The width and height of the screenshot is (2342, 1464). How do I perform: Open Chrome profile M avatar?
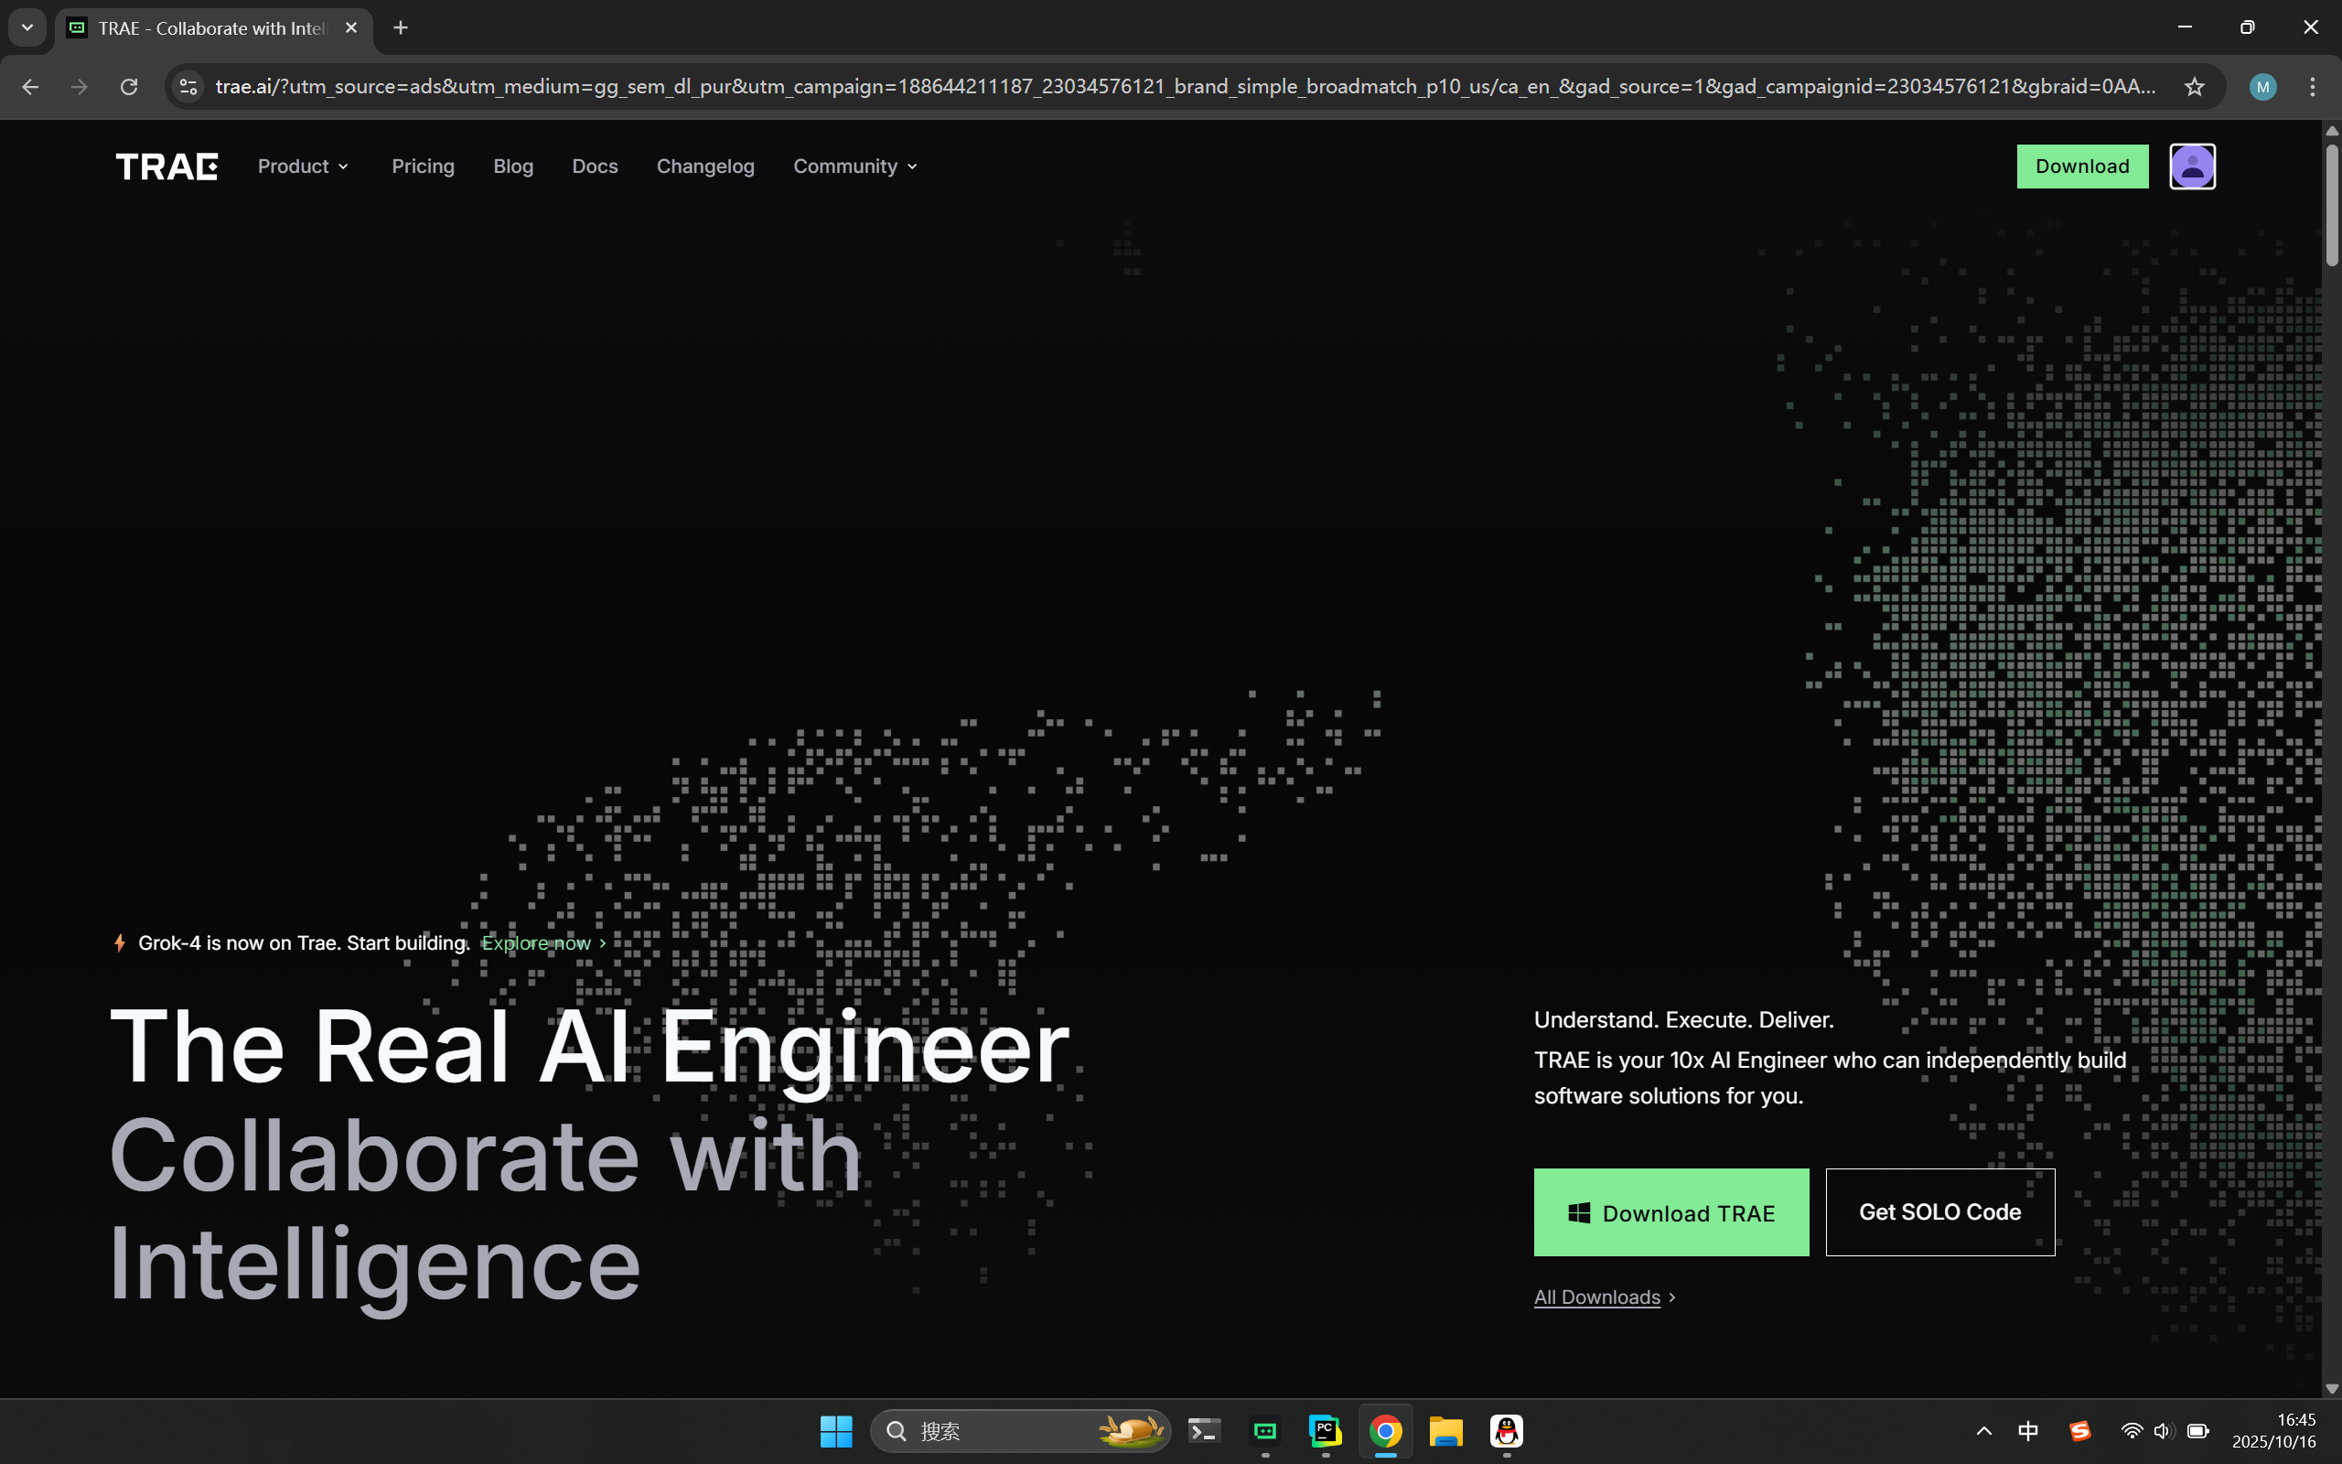pos(2261,87)
